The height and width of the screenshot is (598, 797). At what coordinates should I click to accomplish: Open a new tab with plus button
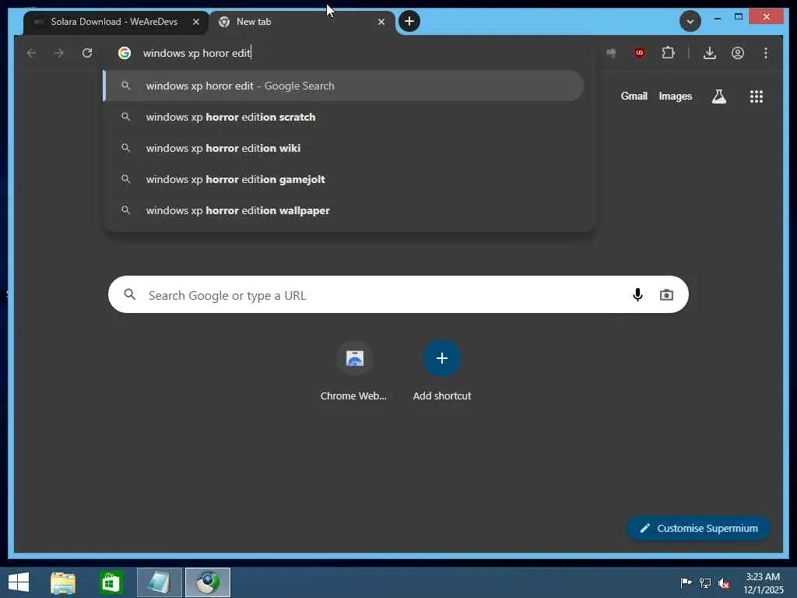(x=409, y=21)
